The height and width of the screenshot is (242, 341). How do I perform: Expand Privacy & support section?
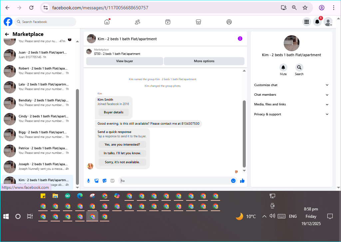pos(291,114)
